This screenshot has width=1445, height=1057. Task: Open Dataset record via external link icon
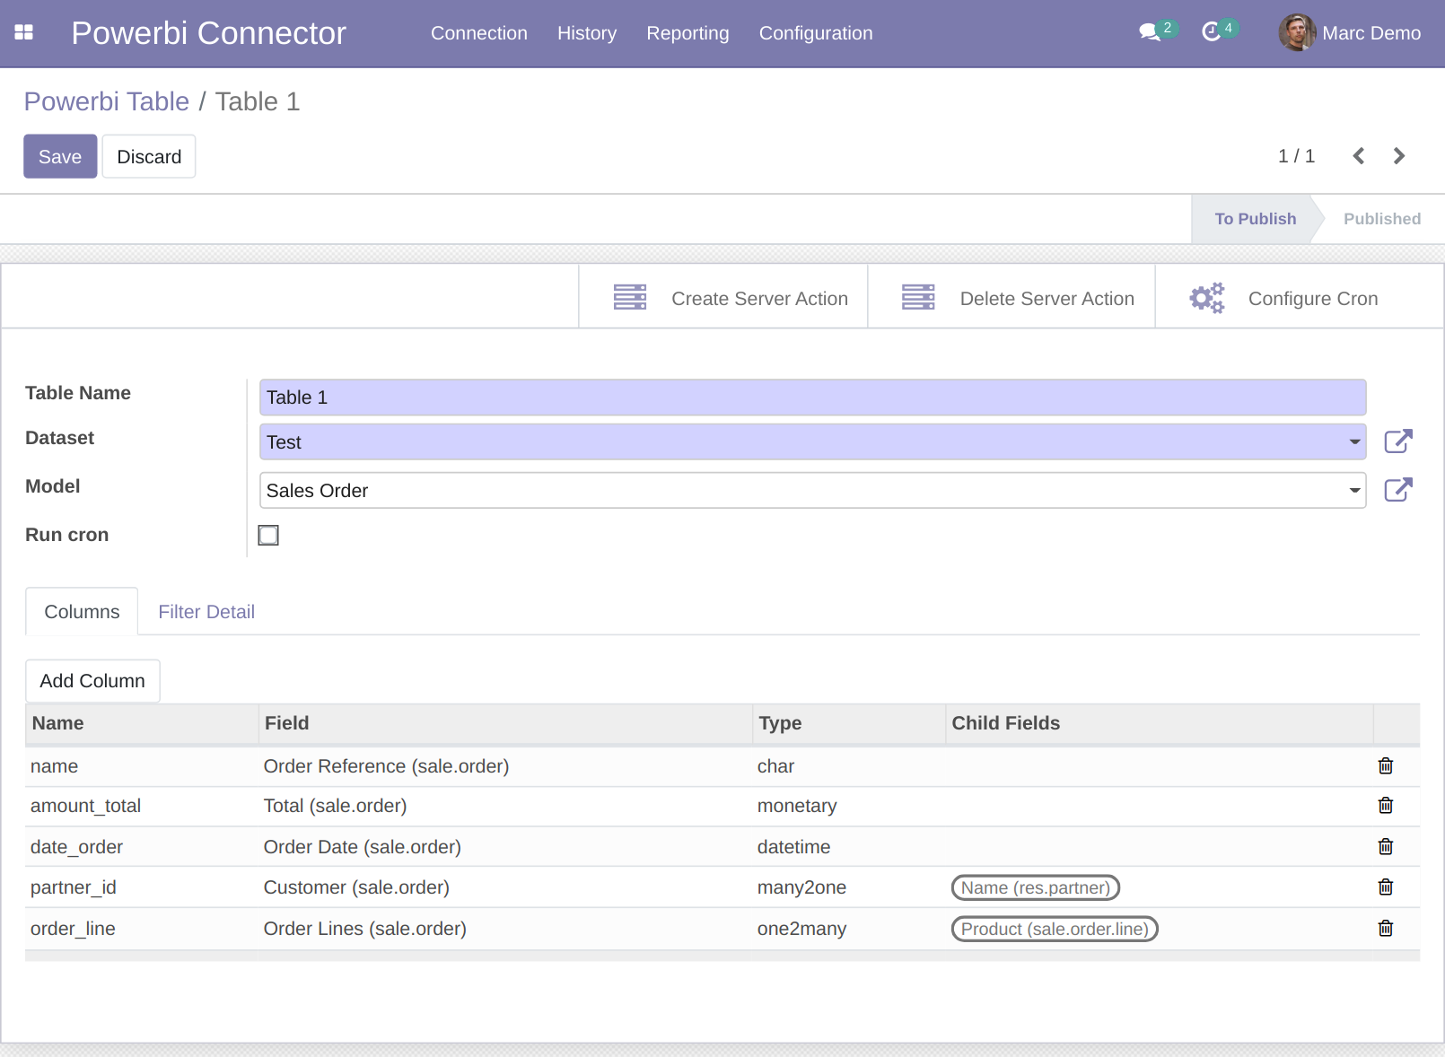pos(1397,441)
